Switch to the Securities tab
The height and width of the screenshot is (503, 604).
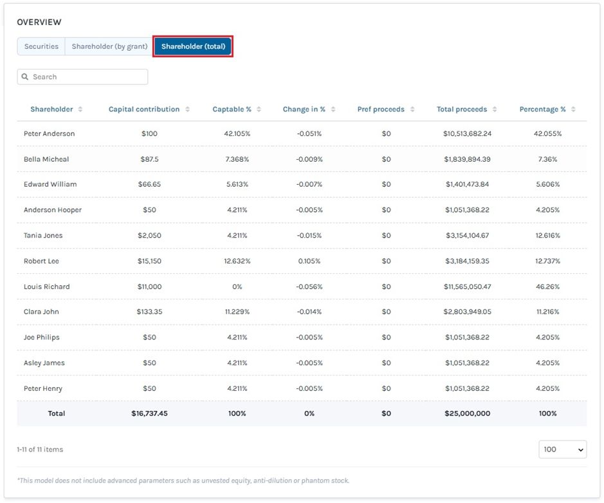pos(41,46)
